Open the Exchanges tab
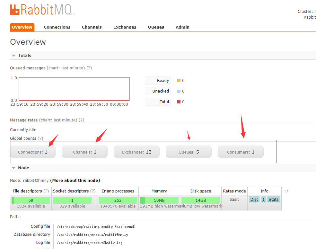 125,27
